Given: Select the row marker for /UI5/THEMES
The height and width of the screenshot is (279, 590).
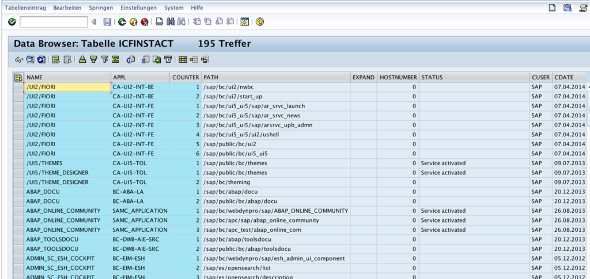Looking at the screenshot, I should pos(18,163).
